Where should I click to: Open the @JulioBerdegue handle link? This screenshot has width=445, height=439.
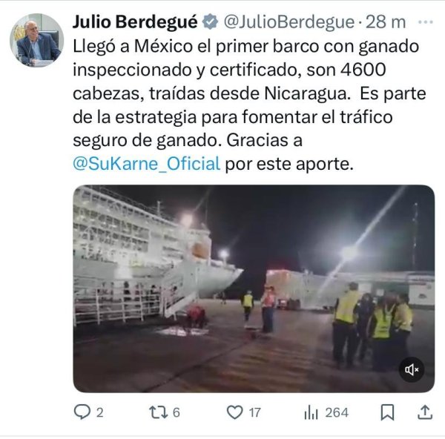coord(289,22)
